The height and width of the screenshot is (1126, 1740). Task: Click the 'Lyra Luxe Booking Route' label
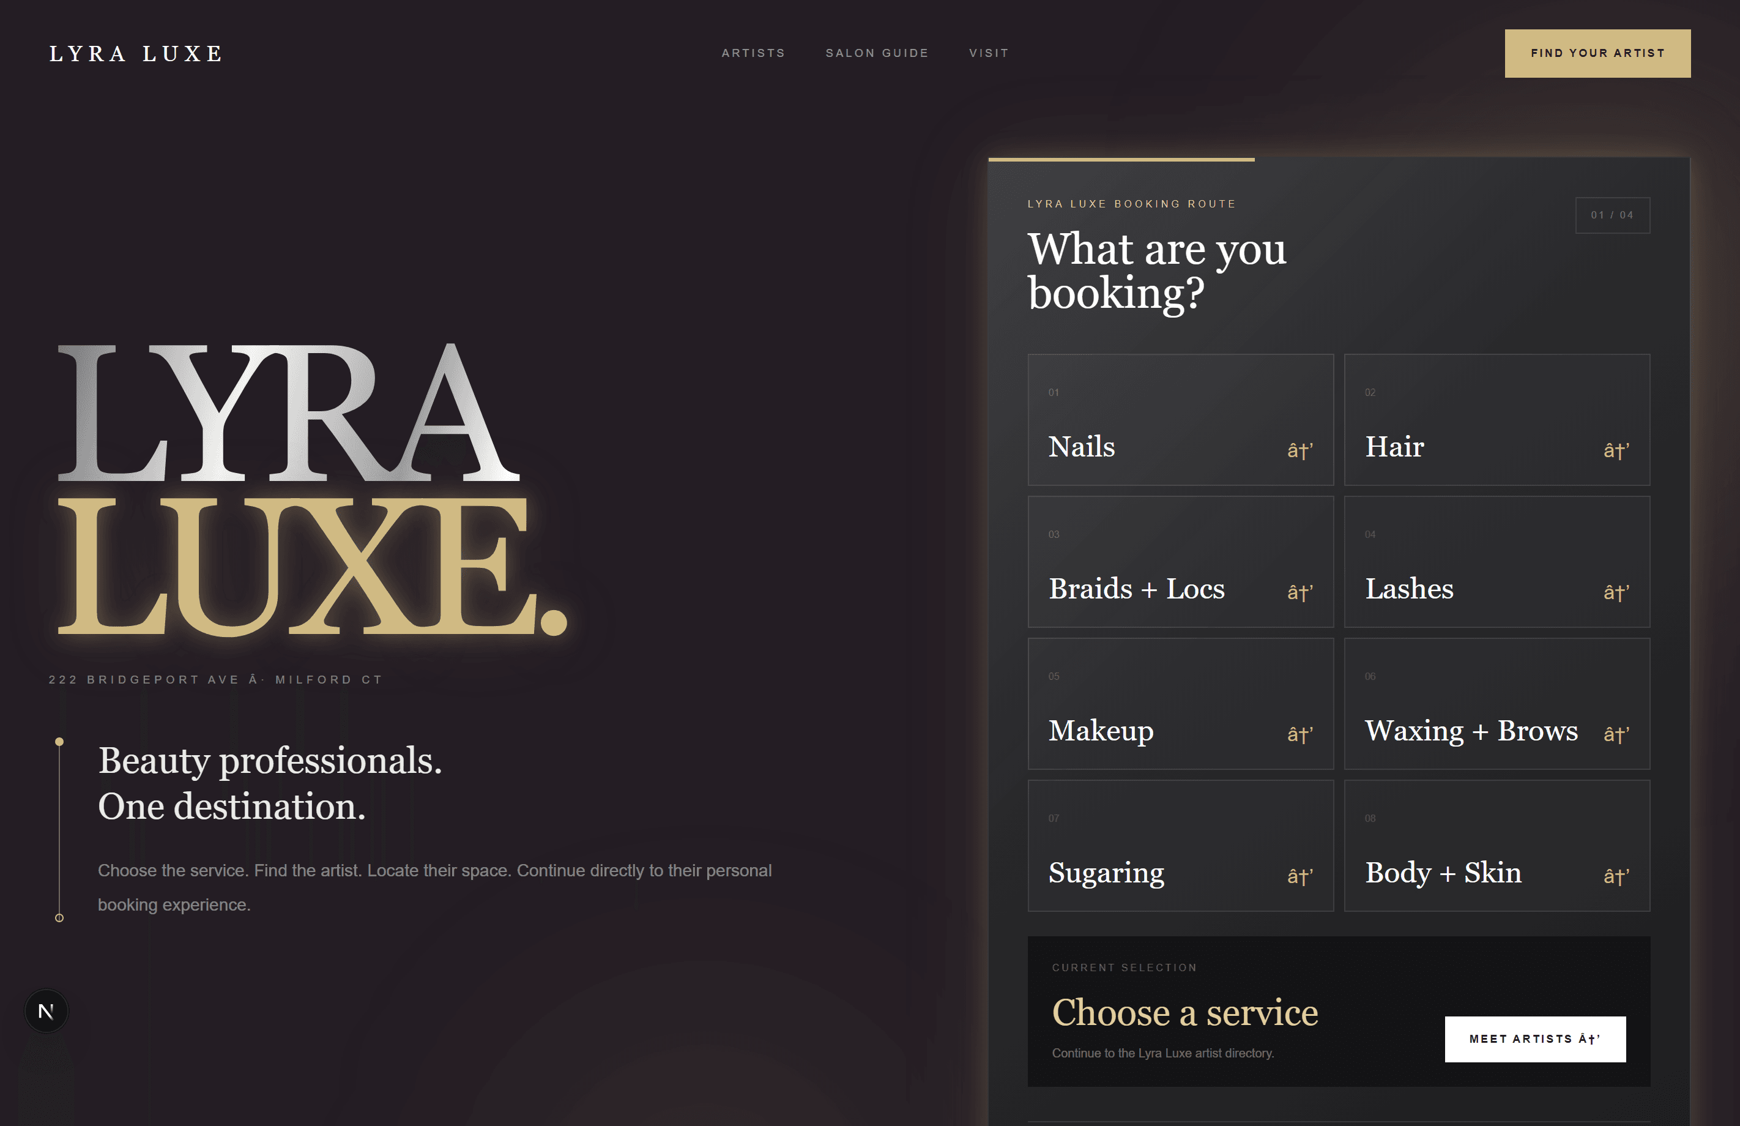1131,204
